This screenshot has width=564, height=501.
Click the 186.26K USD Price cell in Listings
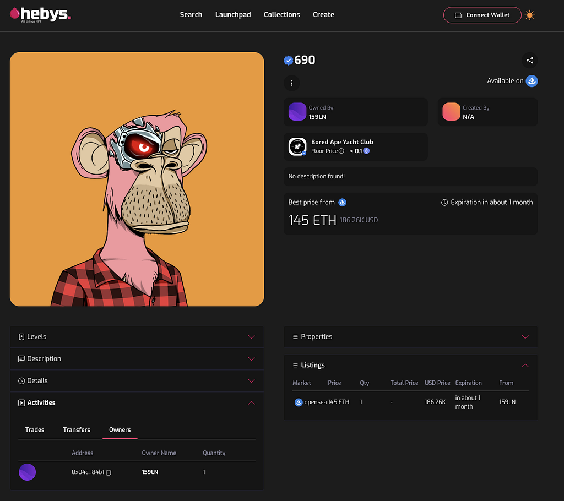coord(435,402)
